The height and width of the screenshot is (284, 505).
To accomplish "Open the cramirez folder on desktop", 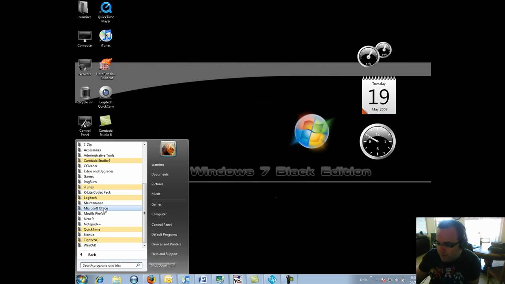I will point(85,10).
